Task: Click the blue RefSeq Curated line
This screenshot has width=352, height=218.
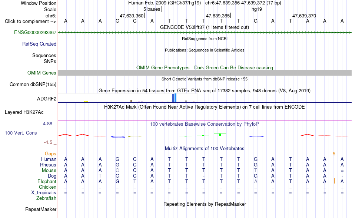Action: (205, 44)
